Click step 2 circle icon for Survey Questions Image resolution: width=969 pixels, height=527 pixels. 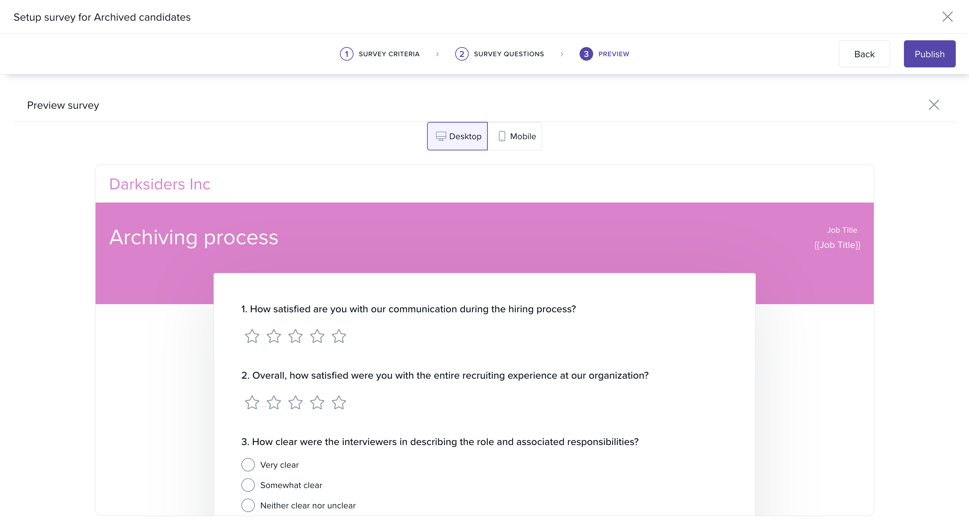462,54
